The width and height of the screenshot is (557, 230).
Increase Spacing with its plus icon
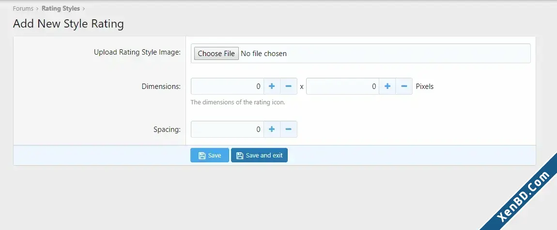coord(272,129)
